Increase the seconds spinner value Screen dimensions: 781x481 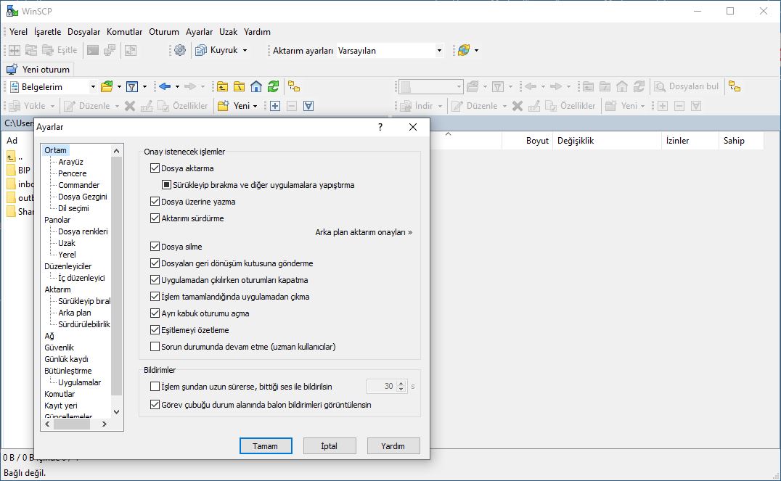point(401,383)
